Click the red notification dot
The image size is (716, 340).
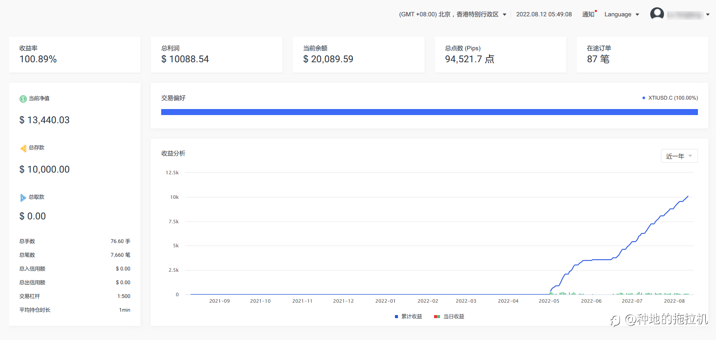click(x=596, y=11)
